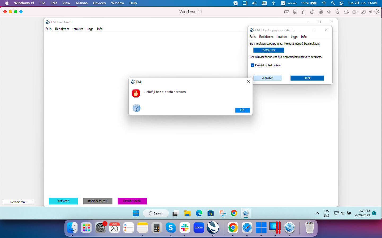Open the Logs menu in the activation window
382x238 pixels.
[294, 37]
